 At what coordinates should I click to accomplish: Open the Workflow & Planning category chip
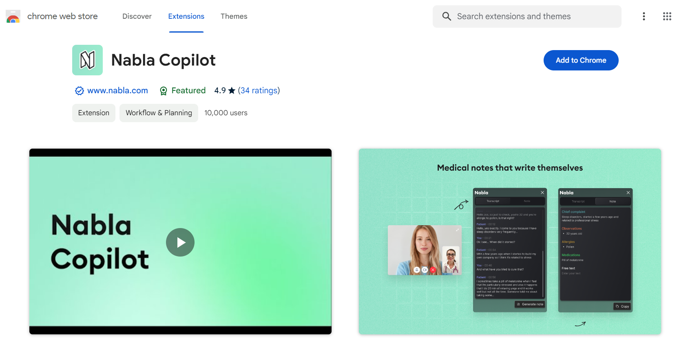tap(159, 113)
